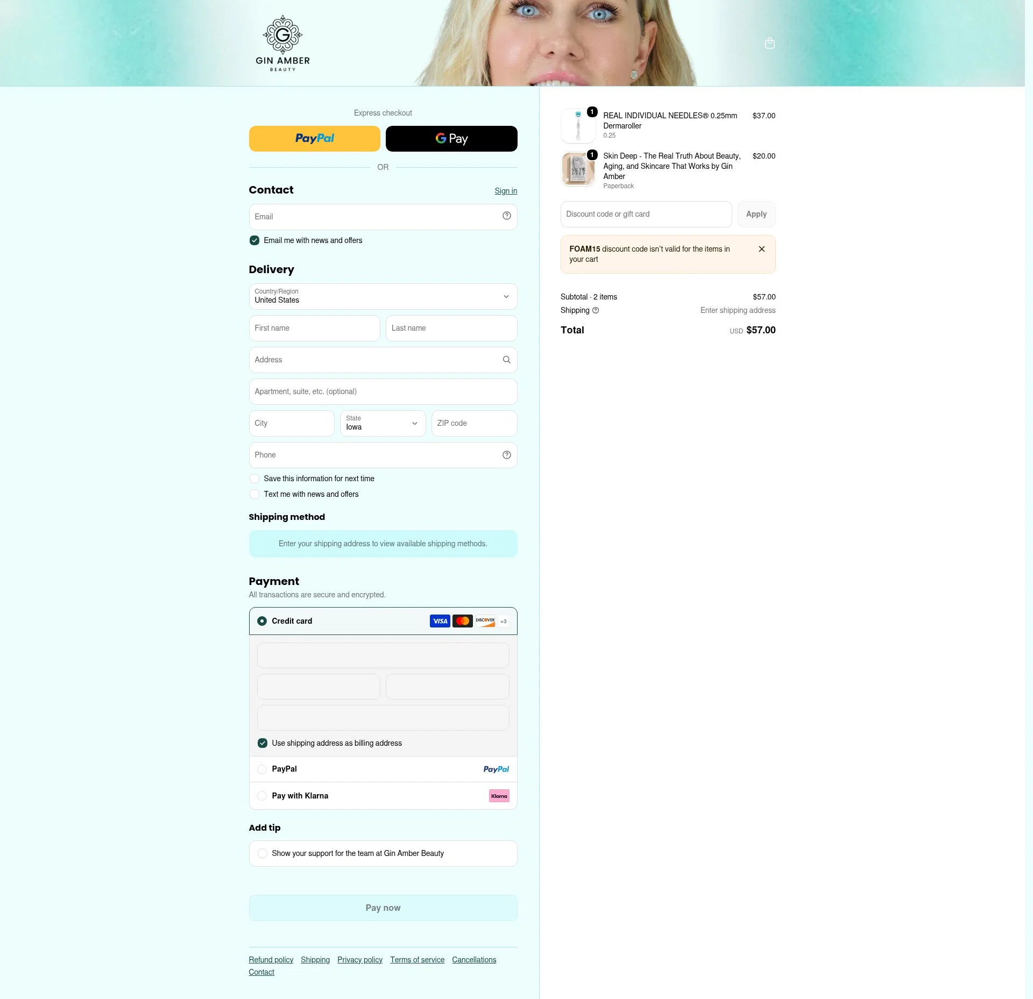Click the Visa card icon
This screenshot has height=999, width=1033.
[x=440, y=622]
